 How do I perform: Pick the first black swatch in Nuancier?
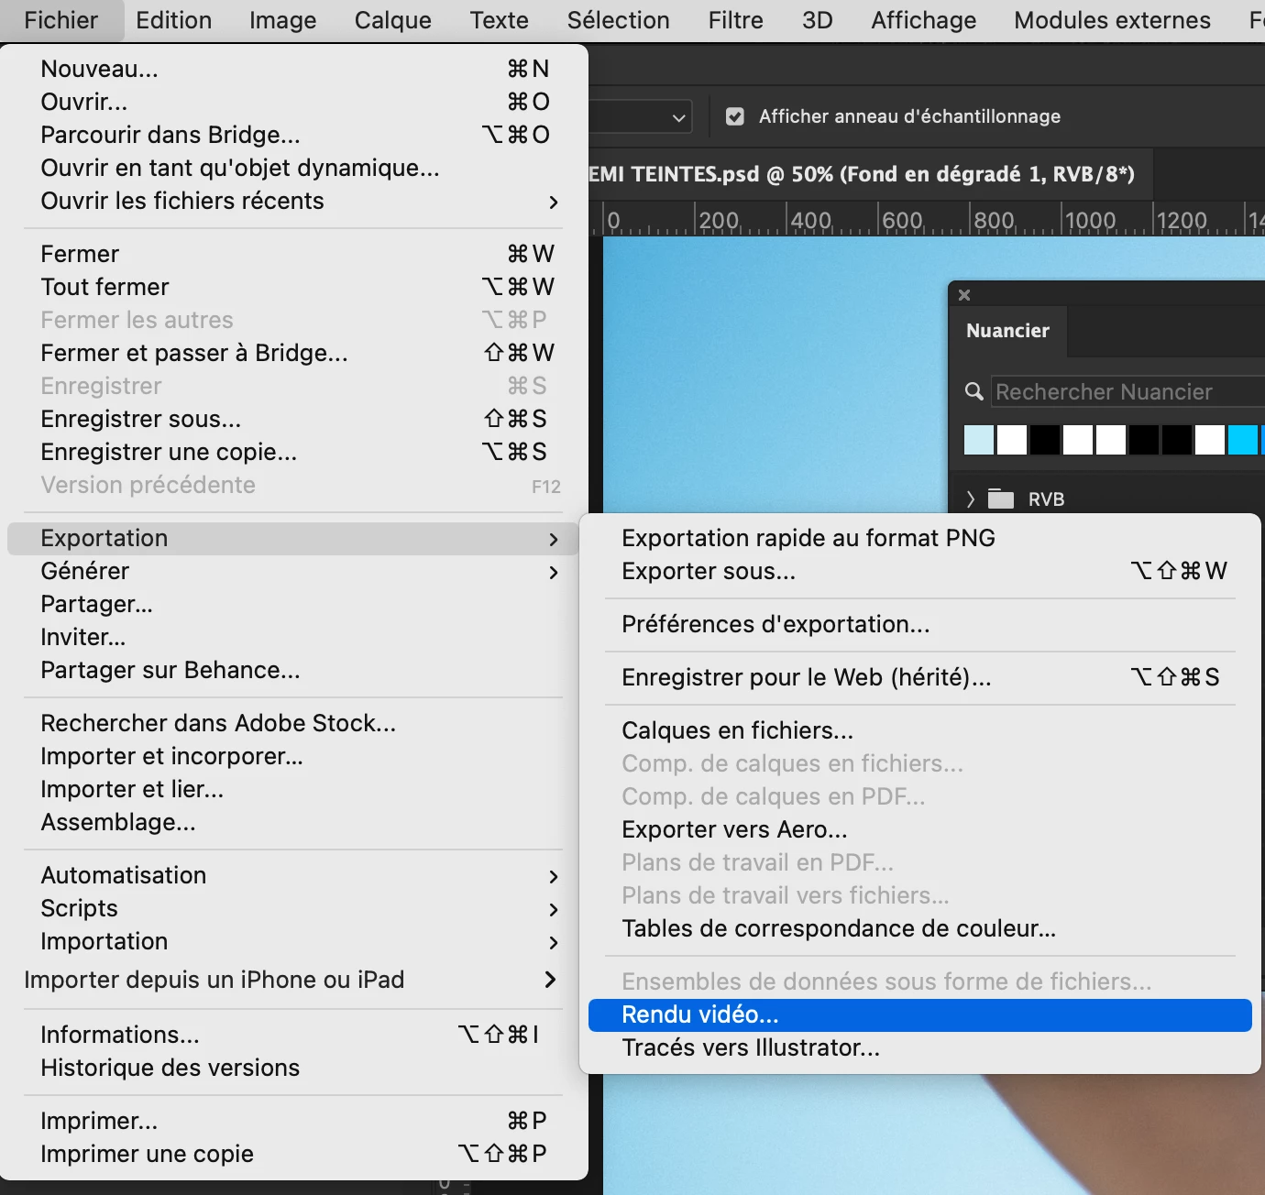1045,440
